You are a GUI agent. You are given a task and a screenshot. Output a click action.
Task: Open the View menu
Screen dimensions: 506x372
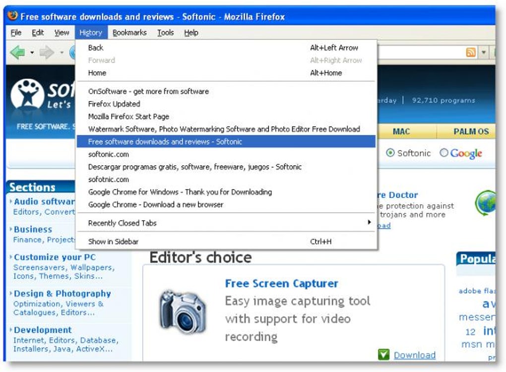(62, 33)
